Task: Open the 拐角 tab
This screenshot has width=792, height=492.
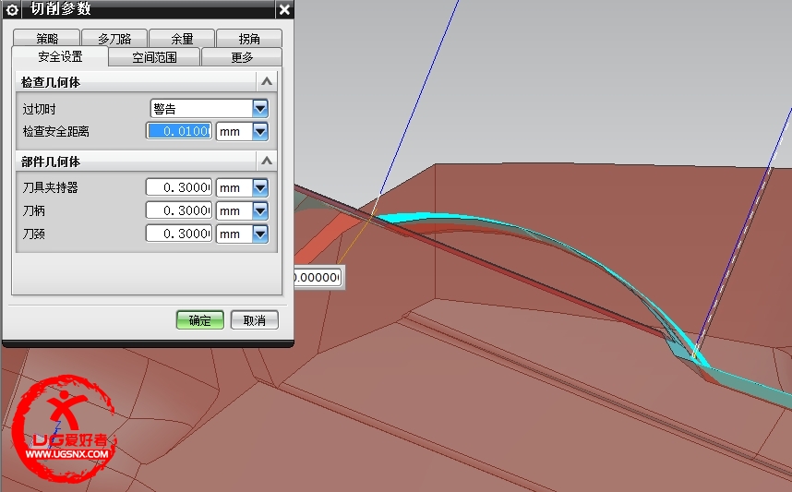Action: pos(249,39)
